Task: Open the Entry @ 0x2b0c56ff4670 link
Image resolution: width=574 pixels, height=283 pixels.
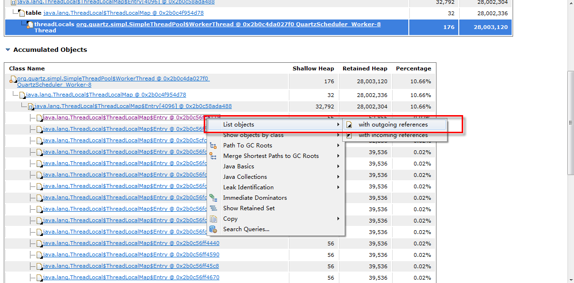Action: click(131, 277)
